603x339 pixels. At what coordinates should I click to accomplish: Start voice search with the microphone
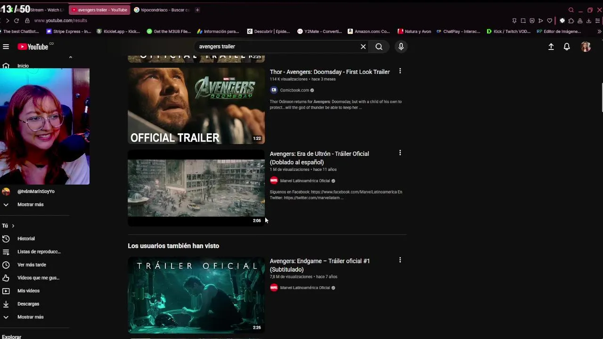[401, 47]
